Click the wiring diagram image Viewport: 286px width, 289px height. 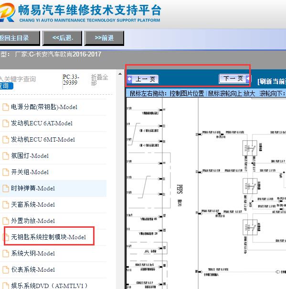(206, 193)
